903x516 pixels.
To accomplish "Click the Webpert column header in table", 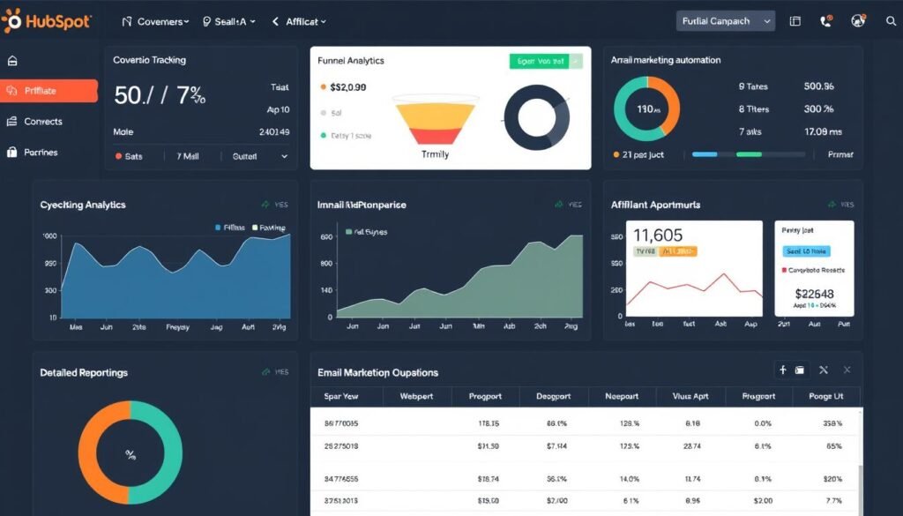I will [x=417, y=397].
